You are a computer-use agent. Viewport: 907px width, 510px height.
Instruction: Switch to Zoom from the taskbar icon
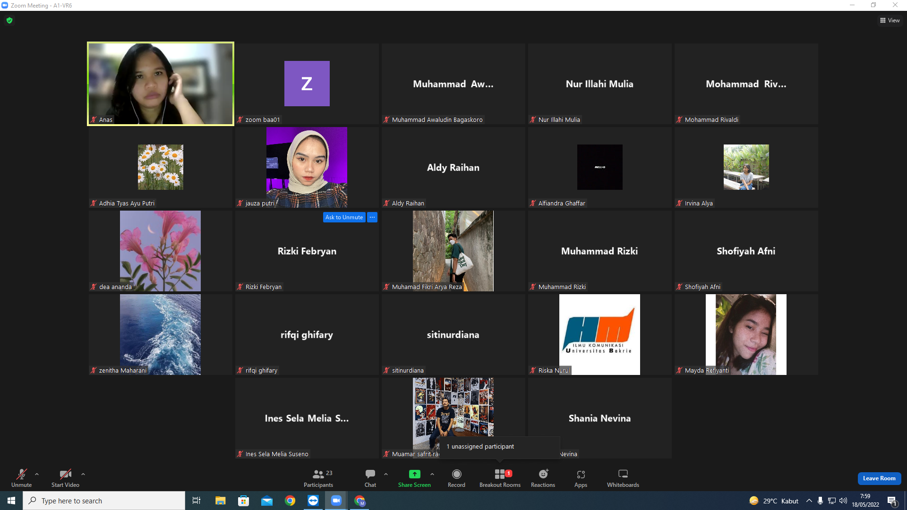[x=336, y=501]
